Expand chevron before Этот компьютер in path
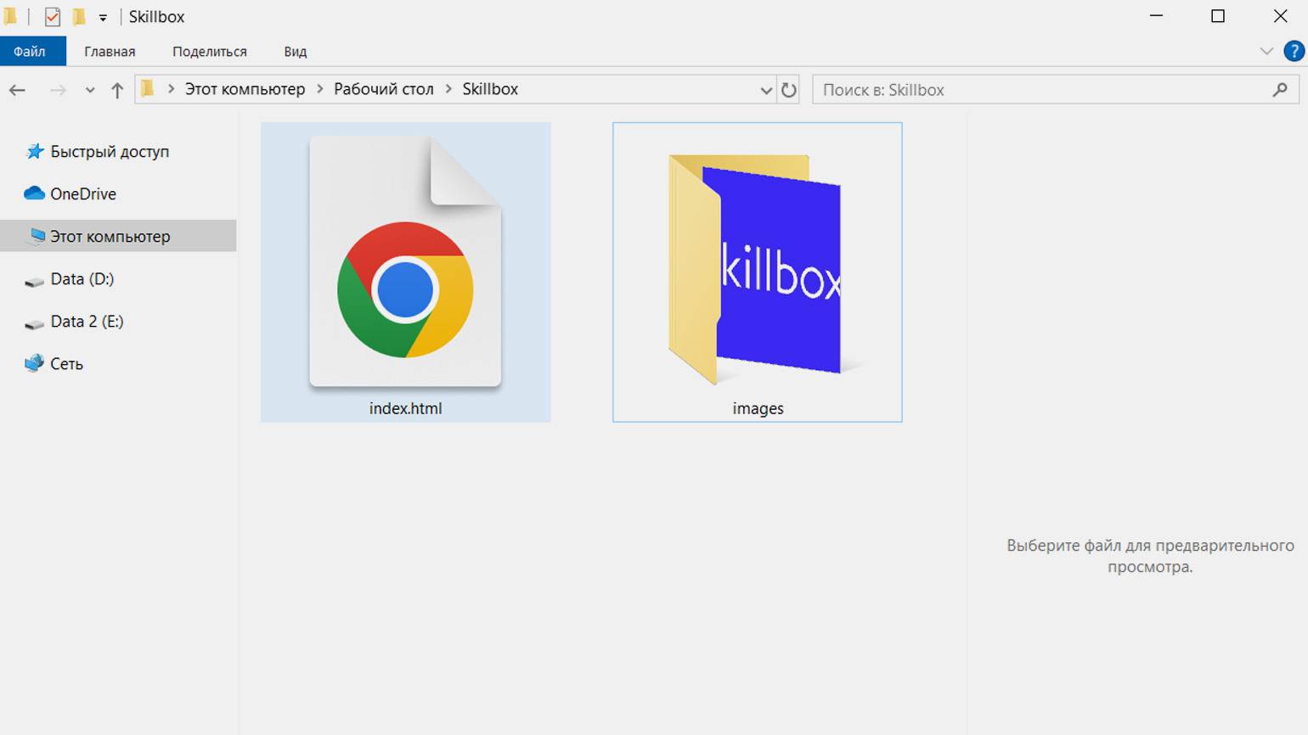This screenshot has height=735, width=1308. pos(171,88)
